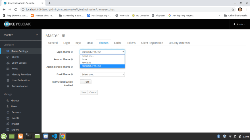250x140 pixels.
Task: Switch to the Keys tab
Action: [x=78, y=43]
